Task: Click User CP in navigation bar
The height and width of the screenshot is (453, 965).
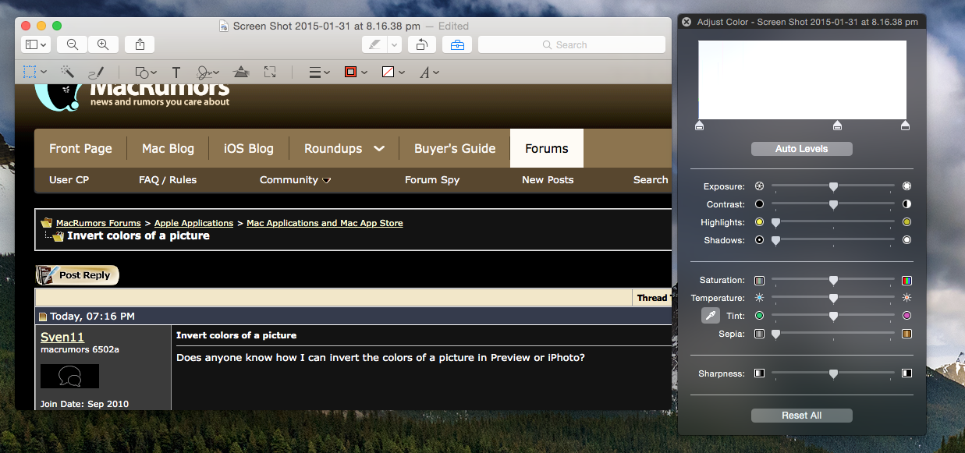Action: click(x=69, y=179)
